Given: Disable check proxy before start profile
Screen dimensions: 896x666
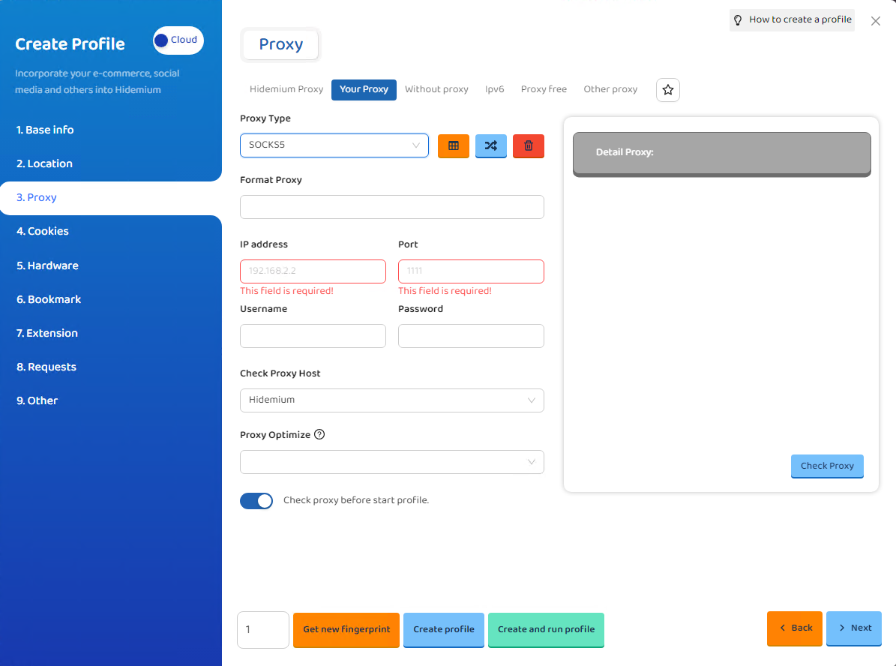Looking at the screenshot, I should tap(256, 500).
